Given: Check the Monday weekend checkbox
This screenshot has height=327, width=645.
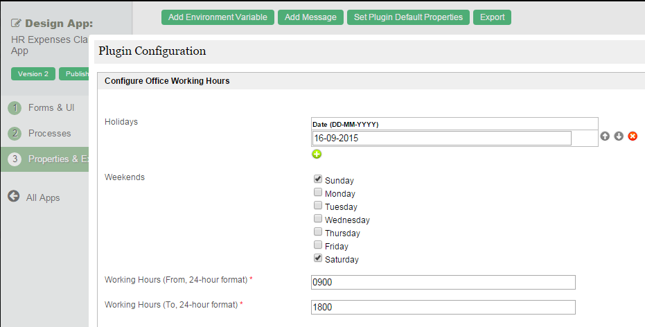Looking at the screenshot, I should click(x=318, y=192).
